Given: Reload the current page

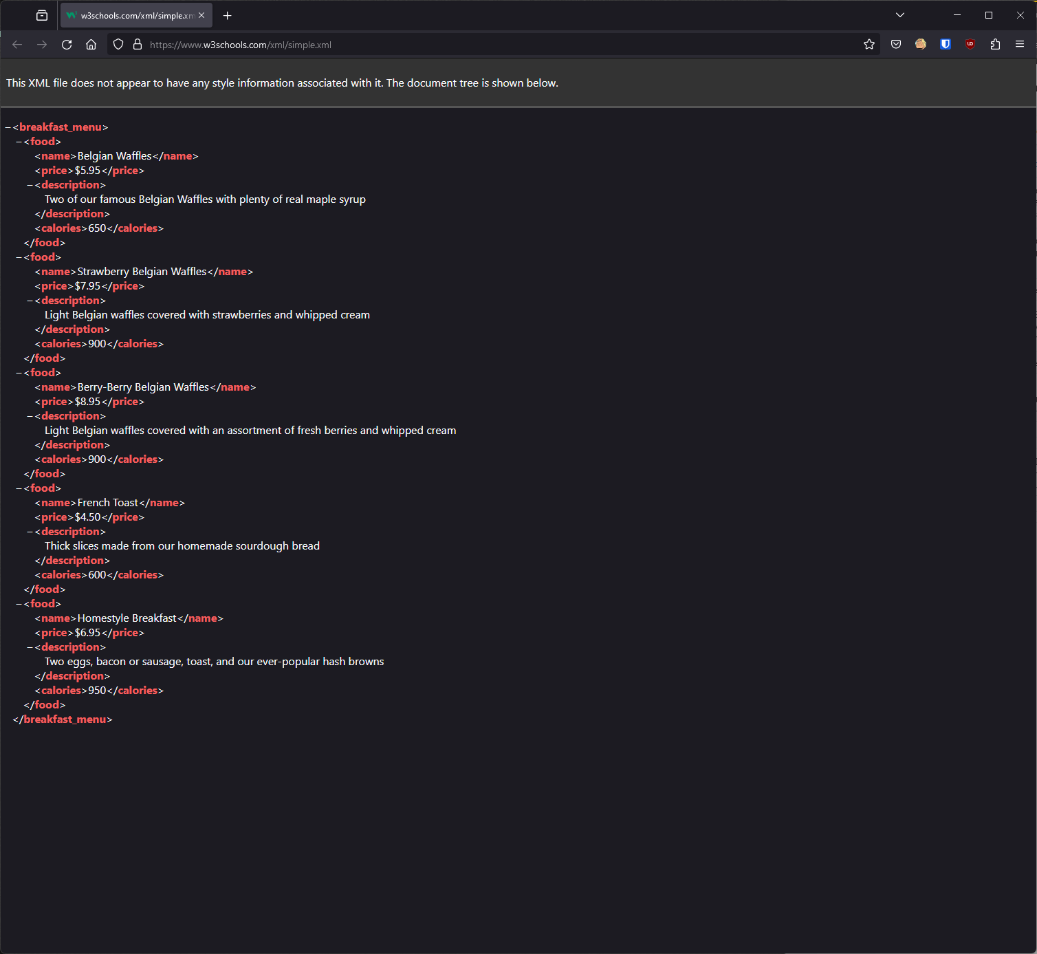Looking at the screenshot, I should (67, 44).
